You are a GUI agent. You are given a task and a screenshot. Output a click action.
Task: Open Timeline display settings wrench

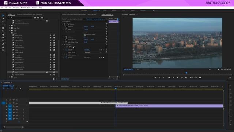pyautogui.click(x=20, y=88)
